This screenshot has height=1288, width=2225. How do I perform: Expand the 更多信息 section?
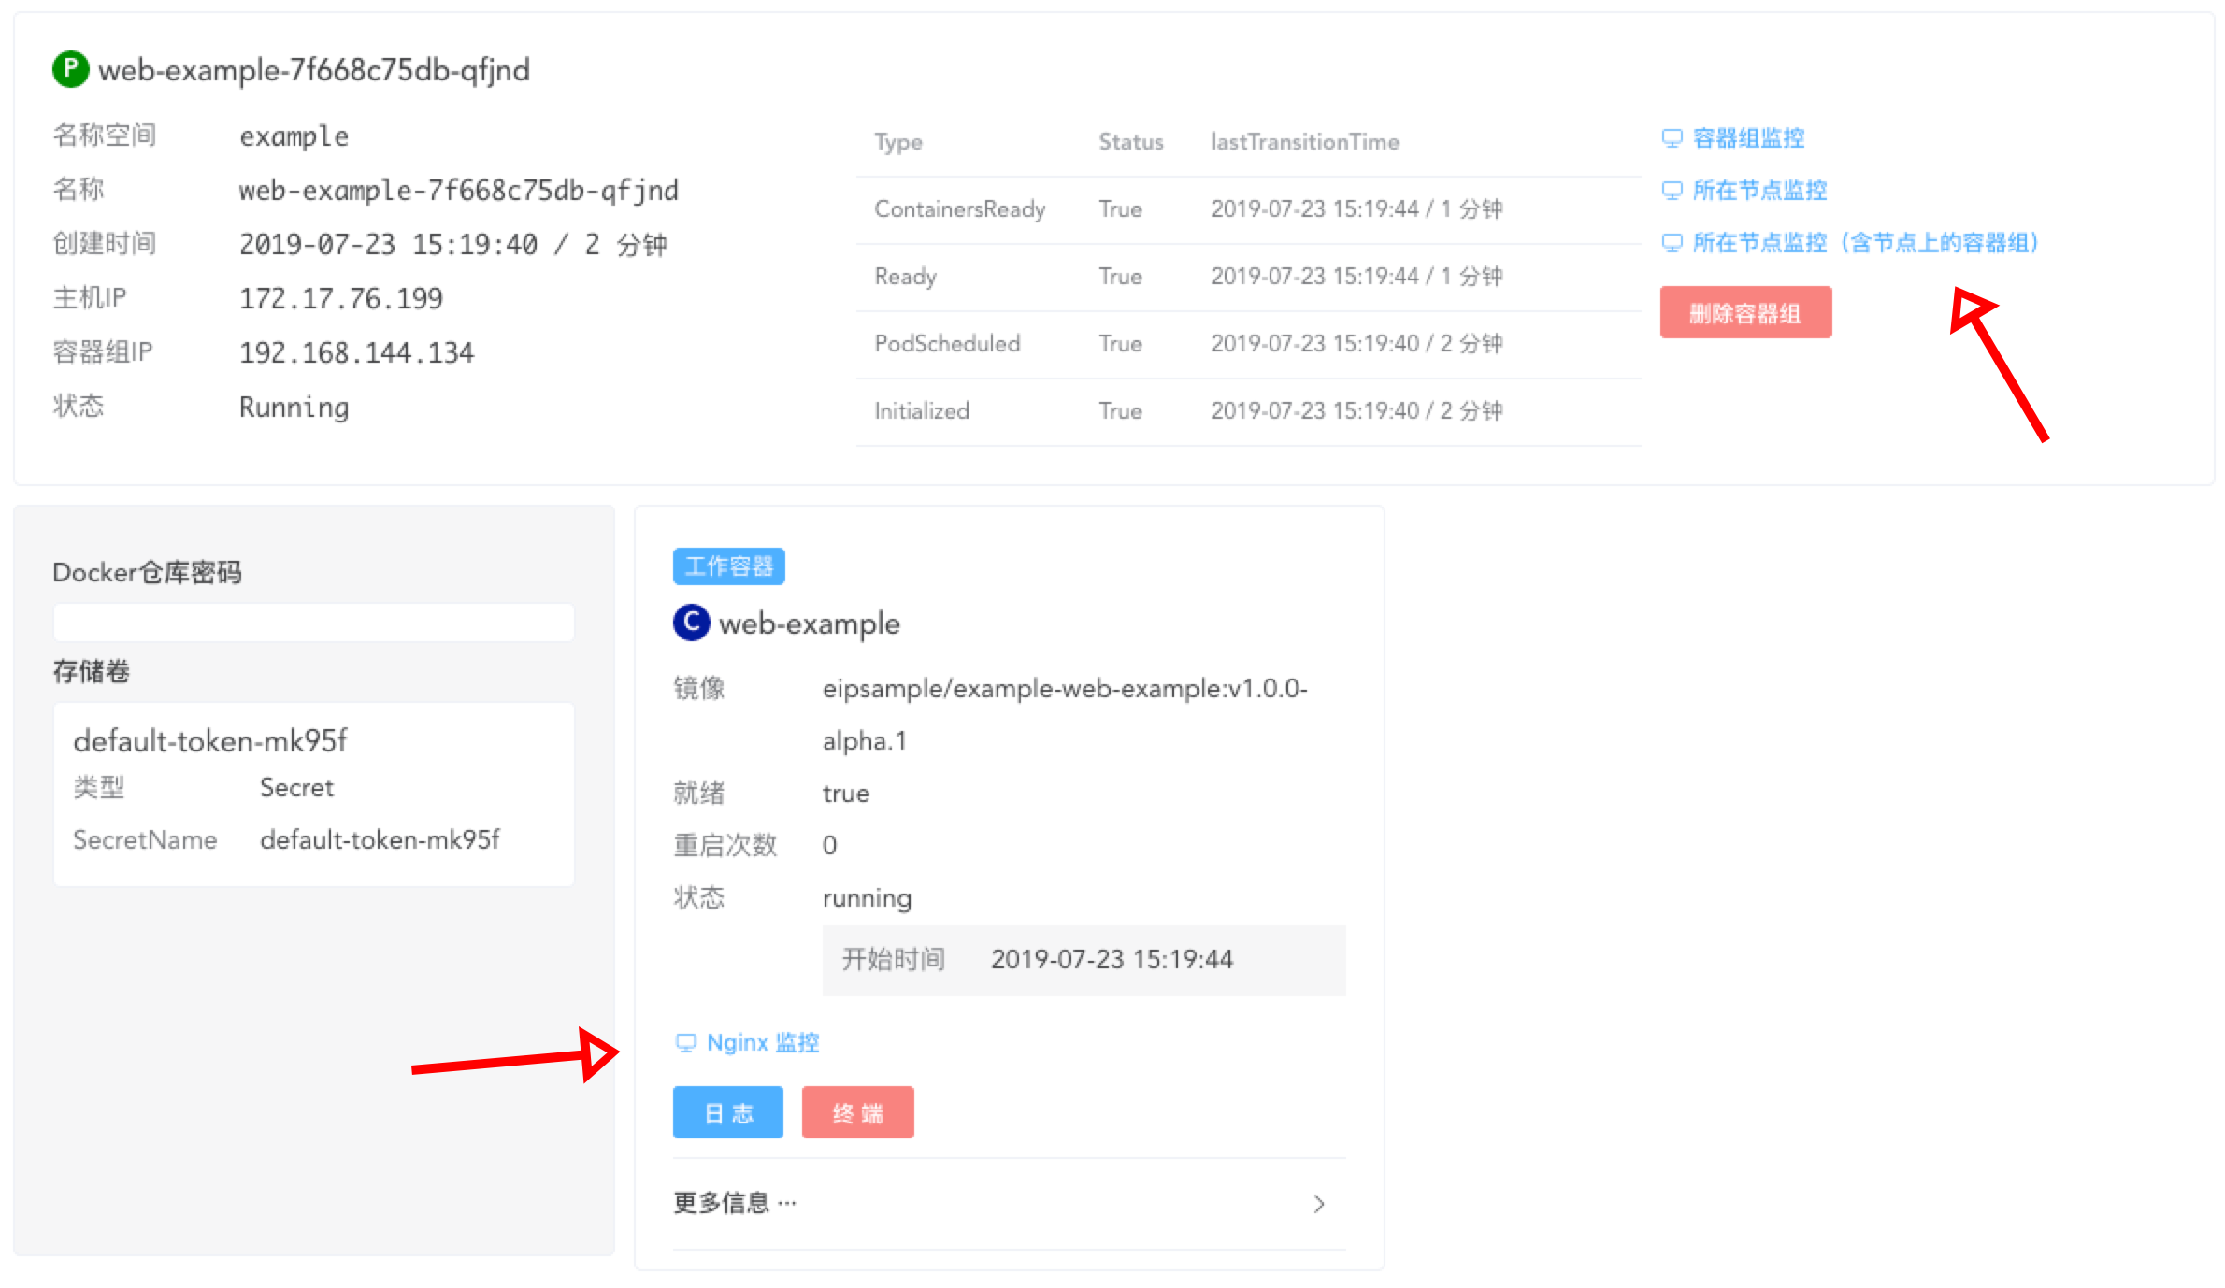1009,1204
